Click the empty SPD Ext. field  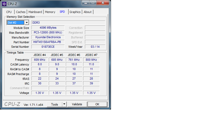(x=95, y=42)
